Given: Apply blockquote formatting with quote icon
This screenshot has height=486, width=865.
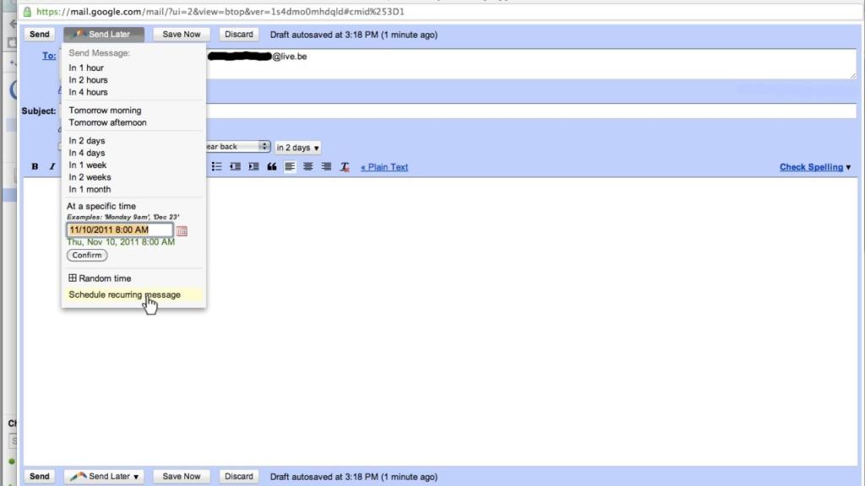Looking at the screenshot, I should (x=272, y=167).
